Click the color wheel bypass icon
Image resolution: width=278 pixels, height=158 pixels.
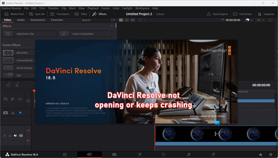pyautogui.click(x=270, y=20)
